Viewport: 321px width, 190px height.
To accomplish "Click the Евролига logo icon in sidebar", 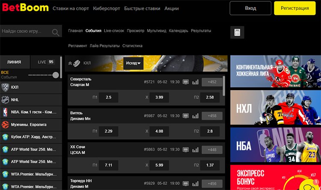I will (5, 125).
